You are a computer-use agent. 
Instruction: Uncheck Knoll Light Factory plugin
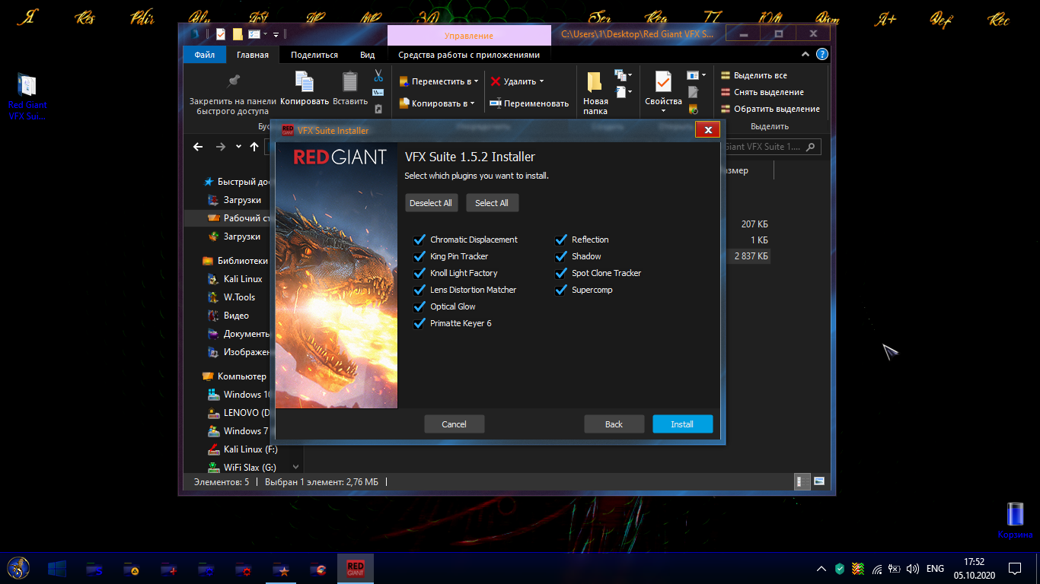[x=419, y=273]
